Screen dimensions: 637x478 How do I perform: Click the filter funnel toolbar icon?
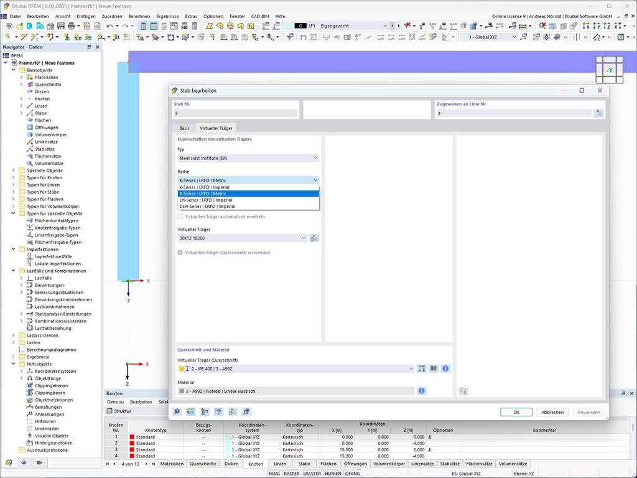click(290, 37)
